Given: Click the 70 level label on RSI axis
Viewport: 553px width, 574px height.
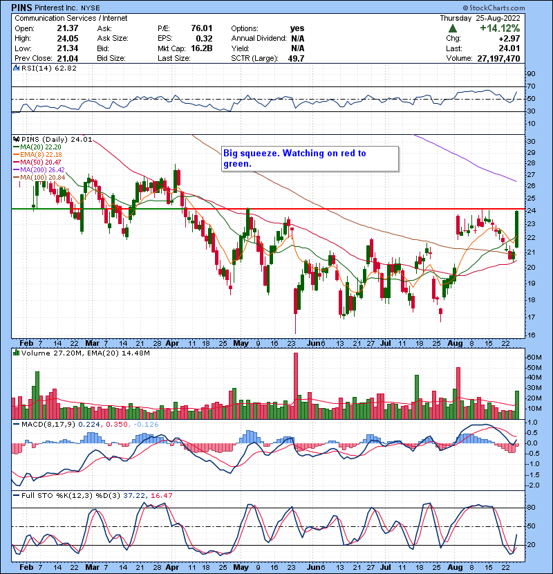Looking at the screenshot, I should point(531,86).
